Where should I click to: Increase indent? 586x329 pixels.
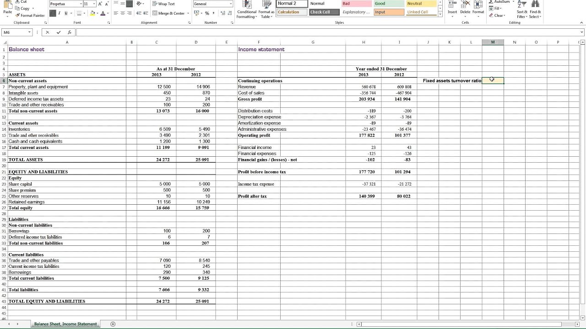[145, 13]
